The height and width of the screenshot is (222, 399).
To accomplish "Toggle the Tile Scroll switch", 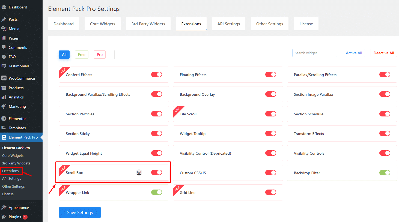I will pyautogui.click(x=271, y=114).
